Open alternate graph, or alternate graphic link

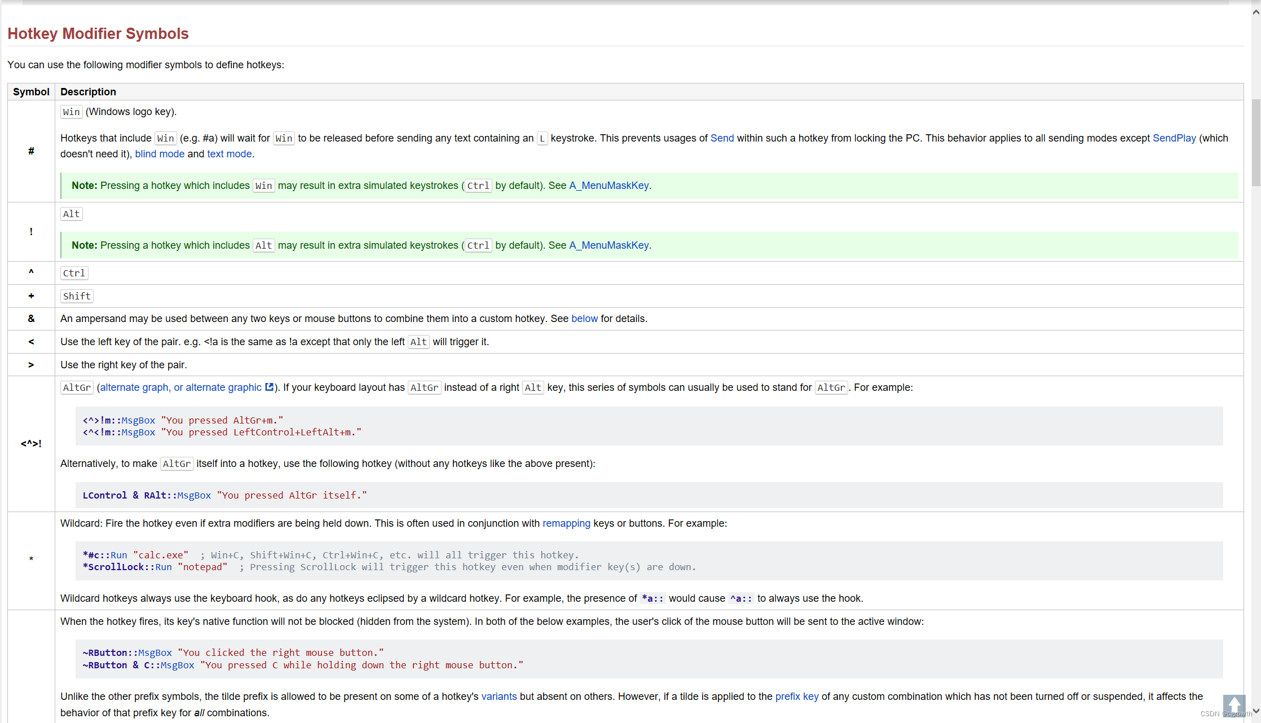(x=180, y=387)
